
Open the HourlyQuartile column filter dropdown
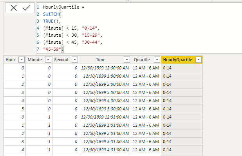(x=199, y=60)
